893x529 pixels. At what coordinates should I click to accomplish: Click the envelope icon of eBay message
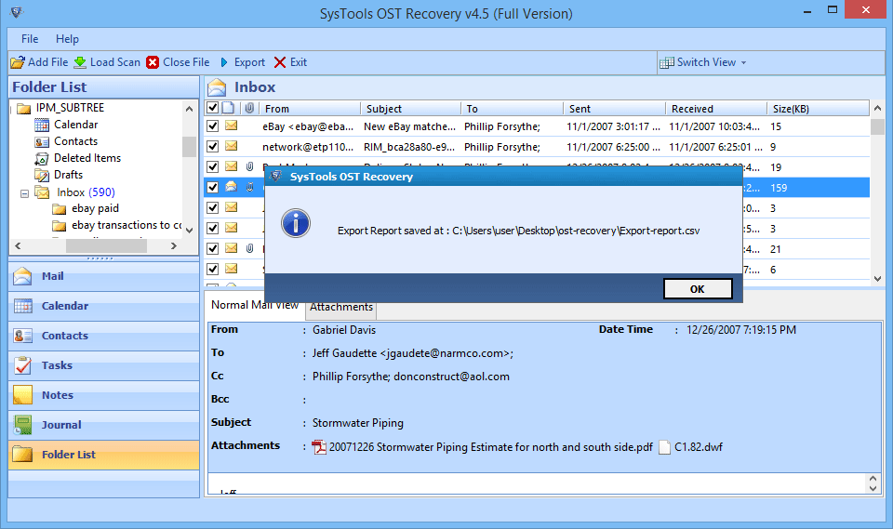click(232, 126)
